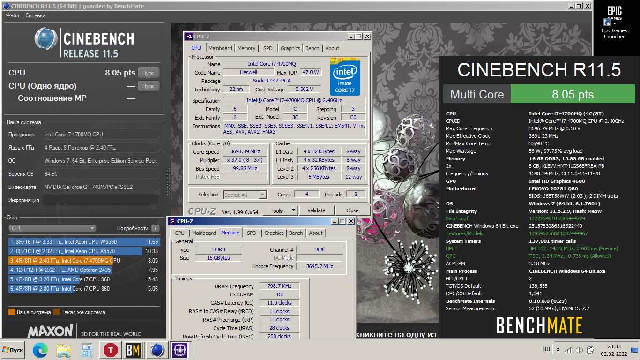This screenshot has width=640, height=360.
Task: Click the Такая же система brown swatch
Action: [x=56, y=312]
